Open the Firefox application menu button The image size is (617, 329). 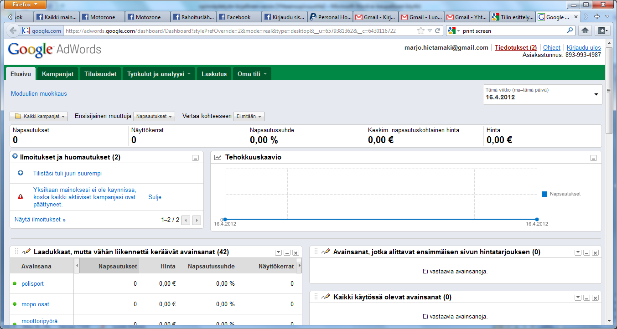(25, 5)
